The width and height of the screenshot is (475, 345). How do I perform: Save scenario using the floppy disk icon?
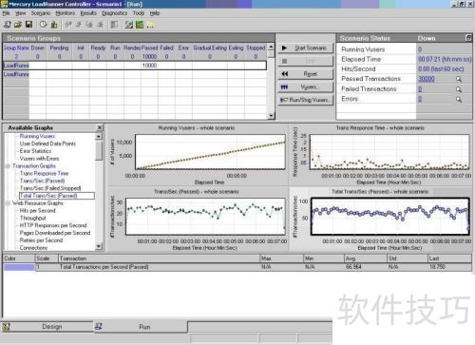coord(28,25)
